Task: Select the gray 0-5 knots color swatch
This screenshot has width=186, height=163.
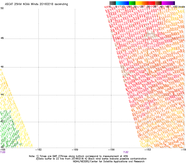Action: point(113,3)
